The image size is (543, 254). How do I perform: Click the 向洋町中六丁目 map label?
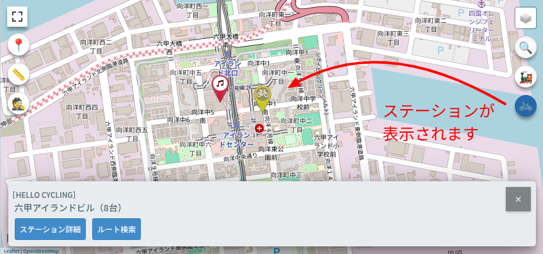[x=195, y=149]
